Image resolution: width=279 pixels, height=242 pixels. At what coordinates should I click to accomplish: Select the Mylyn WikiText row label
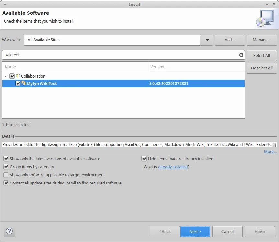[42, 83]
